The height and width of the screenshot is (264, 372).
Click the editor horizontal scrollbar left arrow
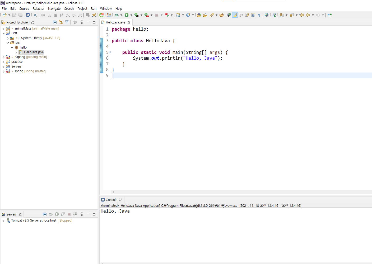click(113, 192)
